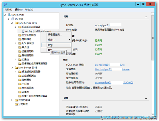This screenshot has width=159, height=121.
Task: Click 未配置 value for 关联的备份注册器池
Action: point(99,107)
